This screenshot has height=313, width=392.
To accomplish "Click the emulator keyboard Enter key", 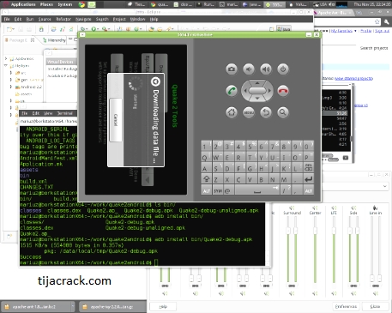I will tap(308, 179).
